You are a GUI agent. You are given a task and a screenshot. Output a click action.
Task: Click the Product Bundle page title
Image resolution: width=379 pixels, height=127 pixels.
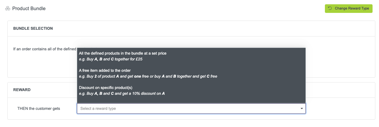pos(29,9)
